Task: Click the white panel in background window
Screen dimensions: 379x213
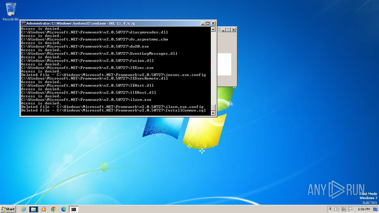Action: click(x=224, y=64)
